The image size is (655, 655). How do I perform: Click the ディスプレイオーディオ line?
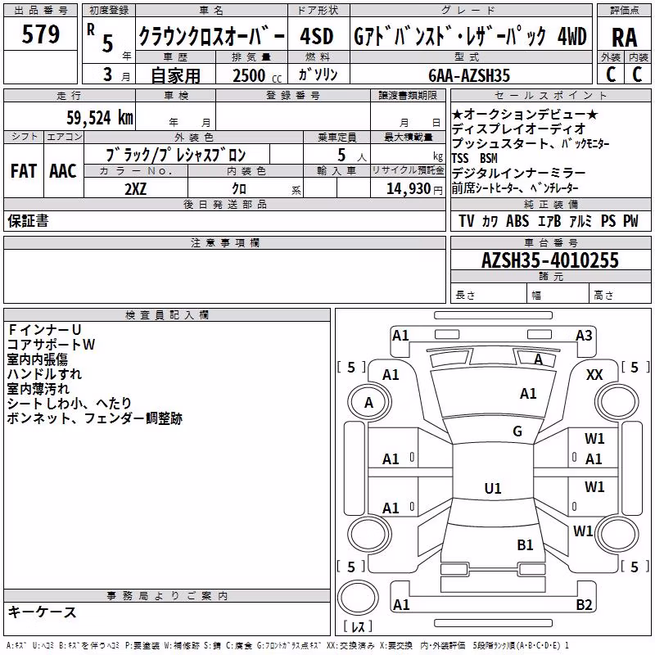518,129
